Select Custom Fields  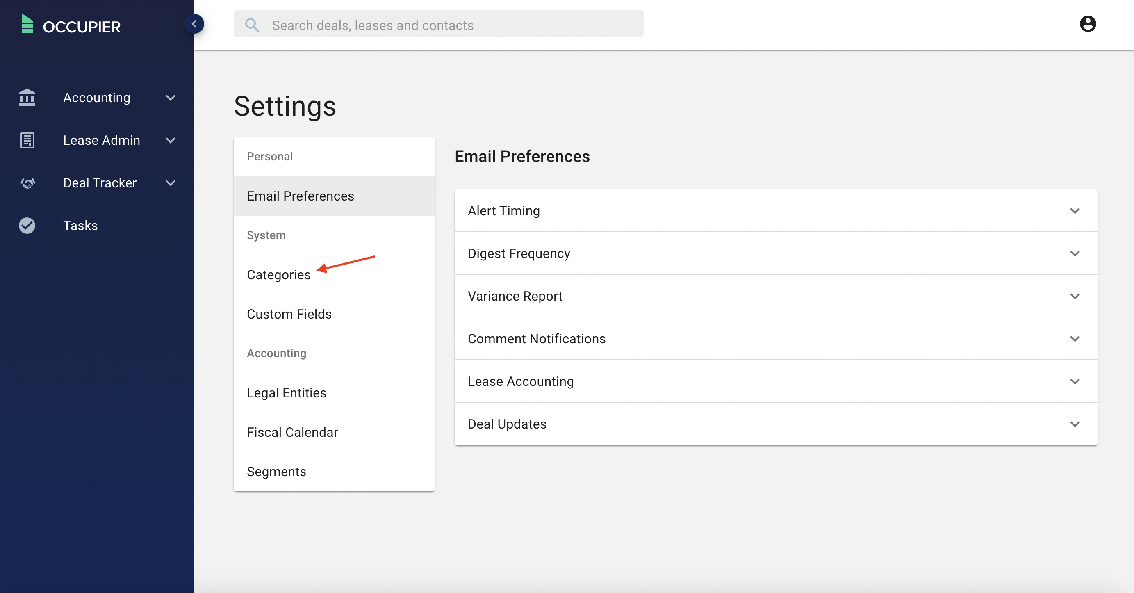pyautogui.click(x=289, y=314)
